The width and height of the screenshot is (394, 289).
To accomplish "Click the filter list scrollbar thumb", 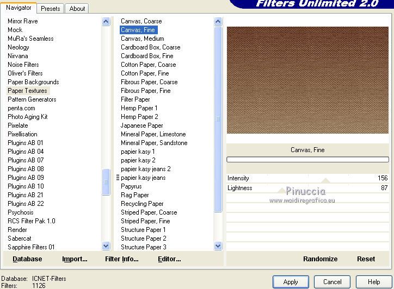I will pos(218,119).
